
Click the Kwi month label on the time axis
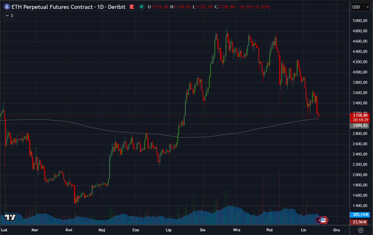coord(69,230)
